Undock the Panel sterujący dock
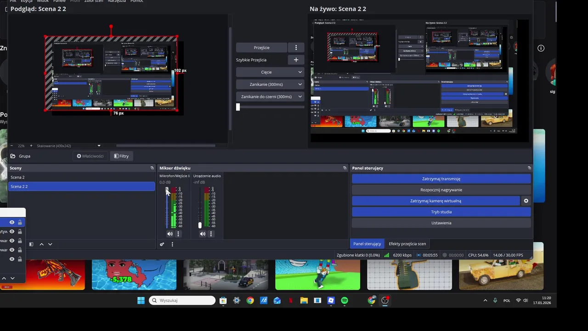 (x=529, y=168)
